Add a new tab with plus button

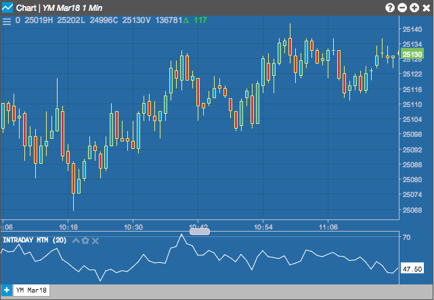(7, 291)
